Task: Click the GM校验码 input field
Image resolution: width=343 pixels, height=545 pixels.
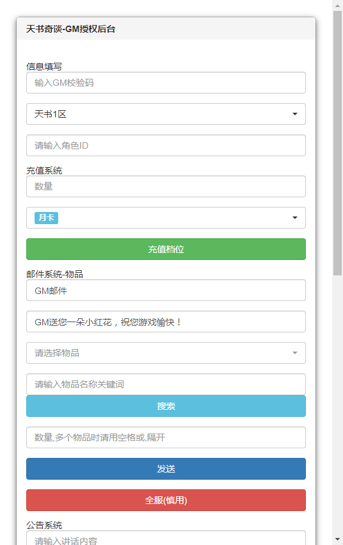Action: click(166, 83)
